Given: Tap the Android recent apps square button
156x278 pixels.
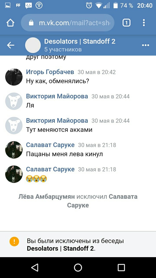Looking at the screenshot, I should point(121,267).
